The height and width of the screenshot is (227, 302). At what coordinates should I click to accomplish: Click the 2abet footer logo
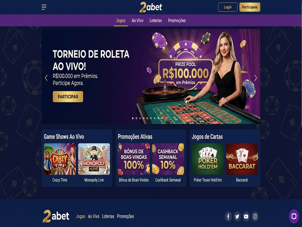point(56,216)
